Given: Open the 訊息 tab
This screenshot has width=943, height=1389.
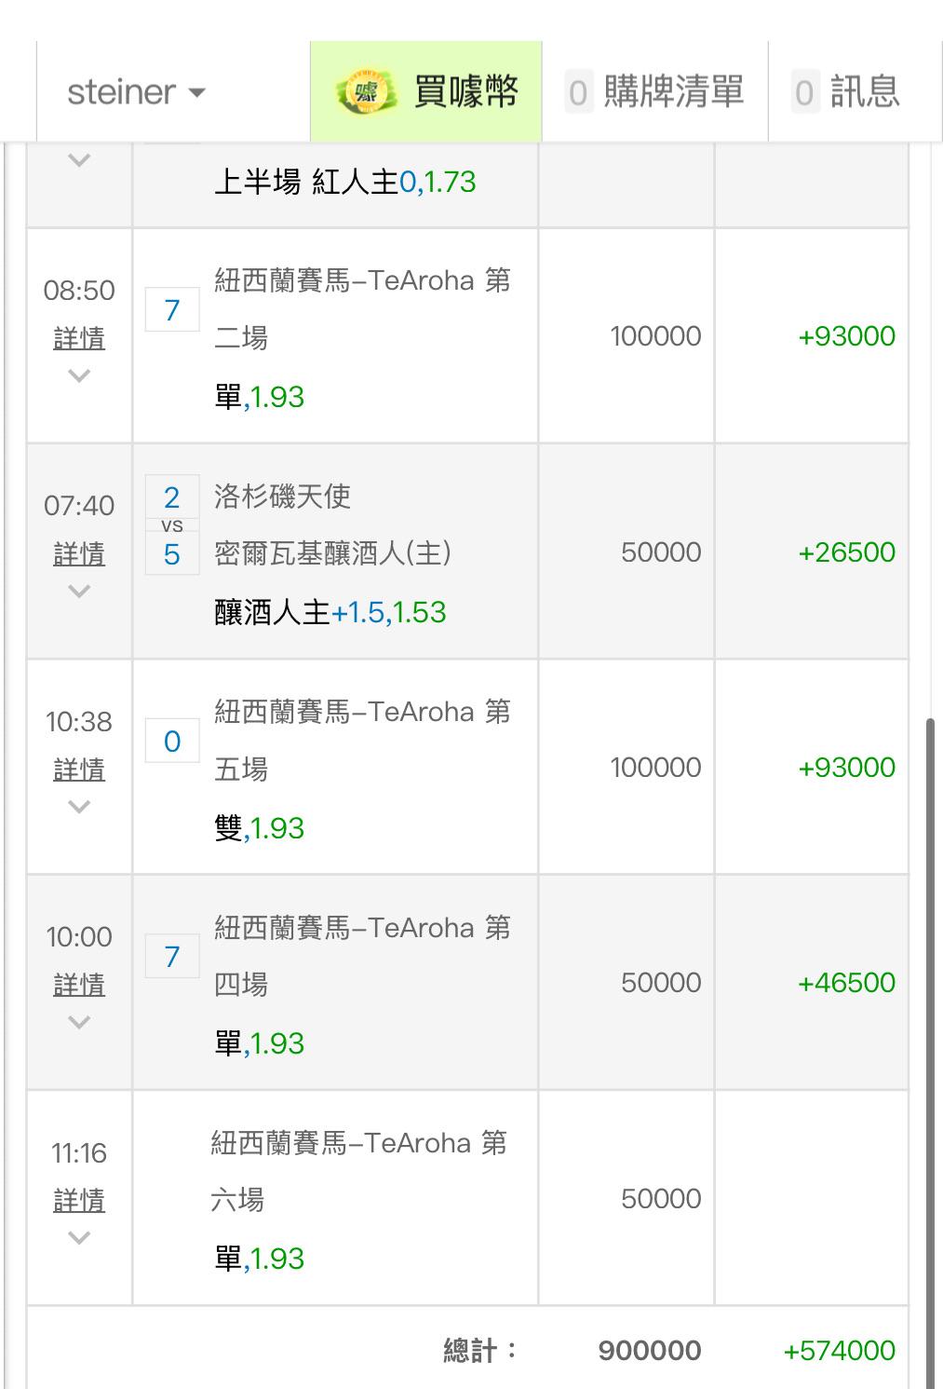Looking at the screenshot, I should tap(847, 92).
